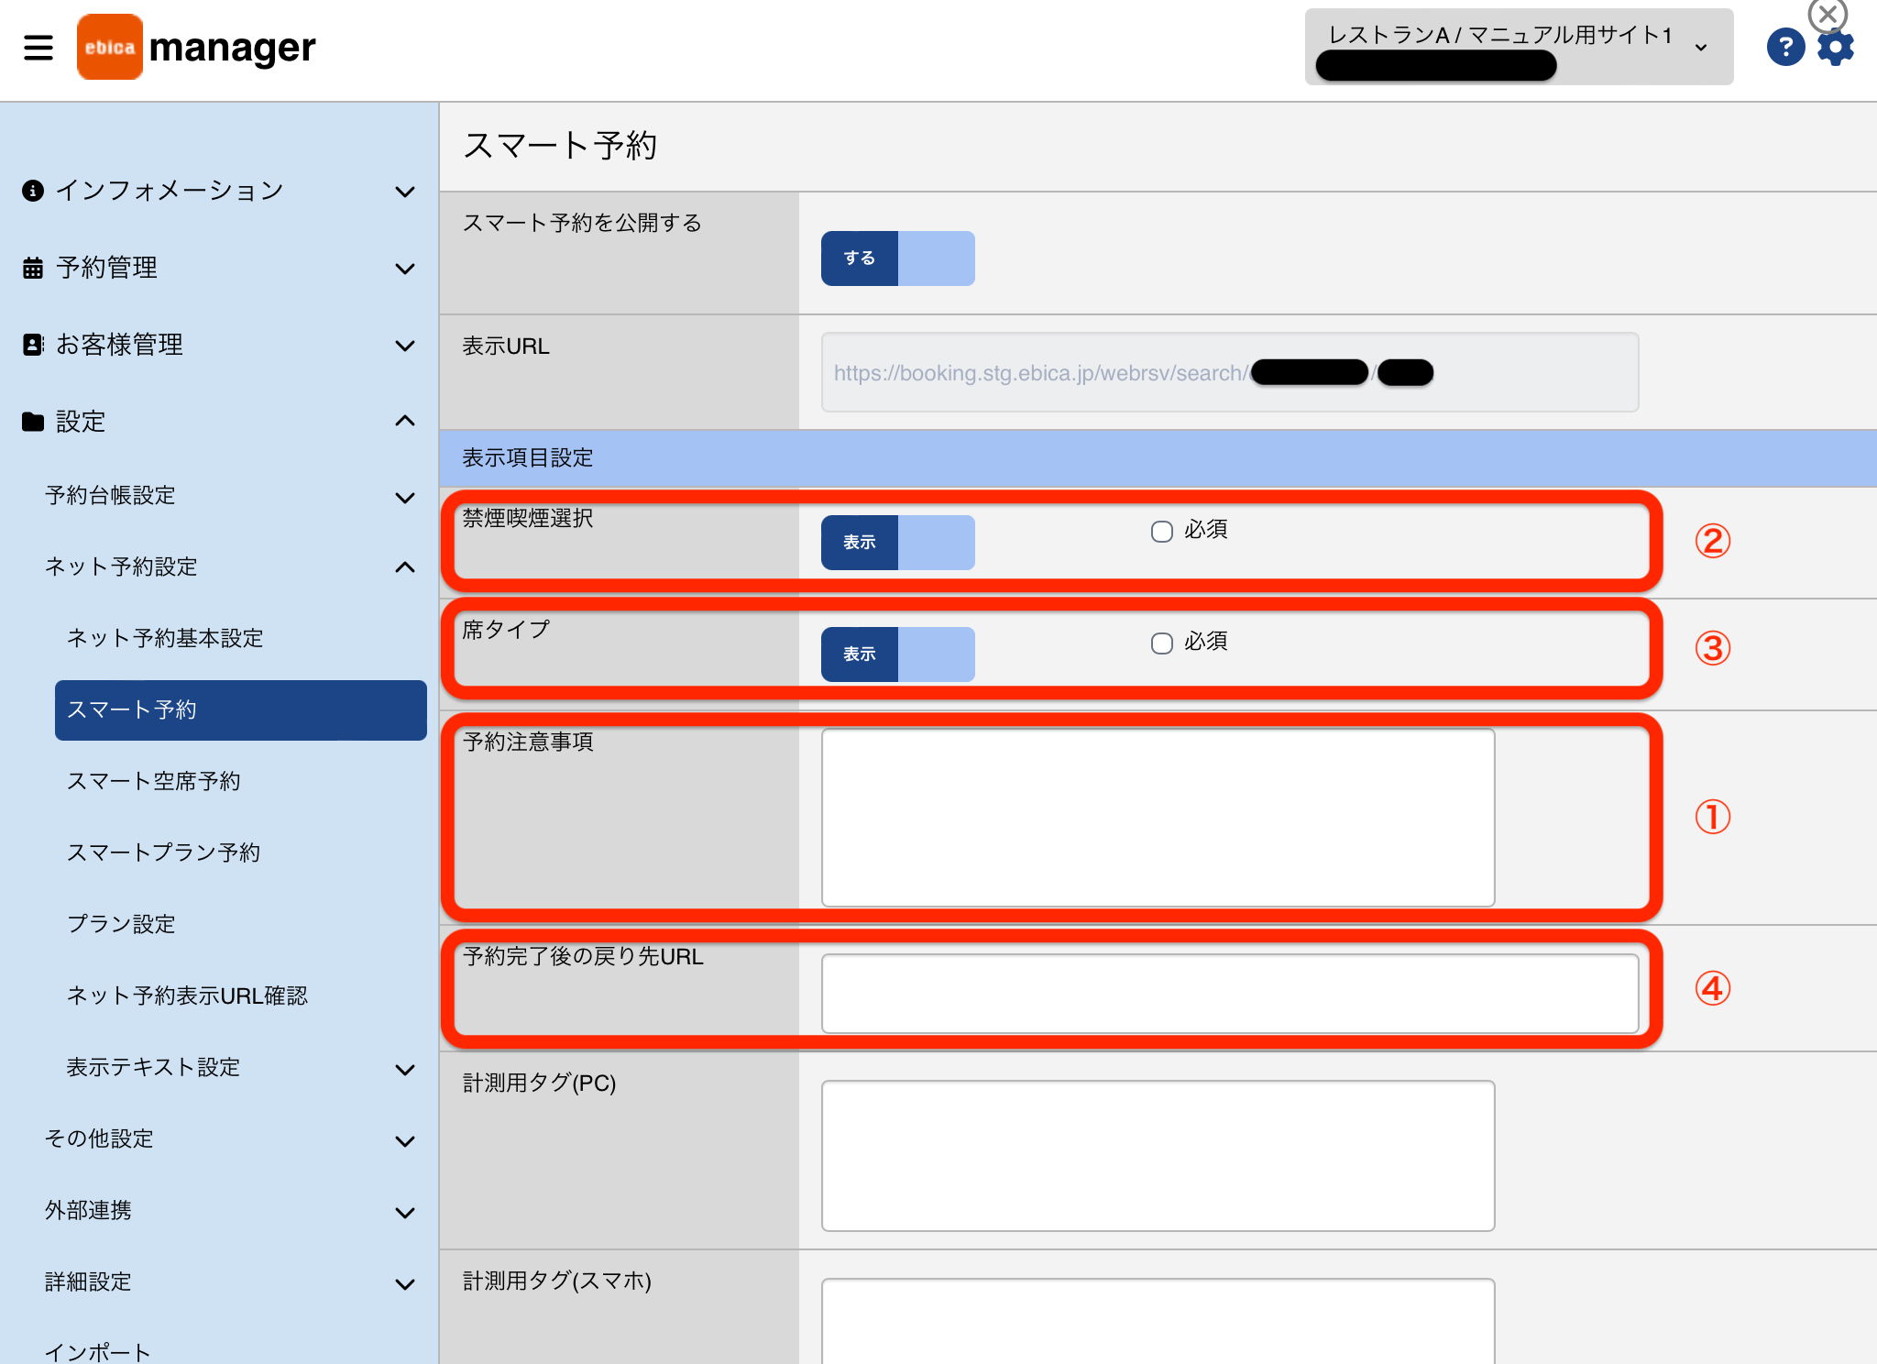Image resolution: width=1877 pixels, height=1364 pixels.
Task: Click the 予約注意事項 text area
Action: [x=1158, y=818]
